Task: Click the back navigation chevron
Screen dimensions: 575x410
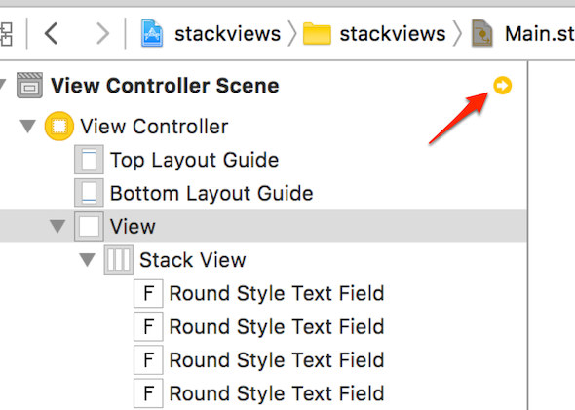Action: coord(51,34)
